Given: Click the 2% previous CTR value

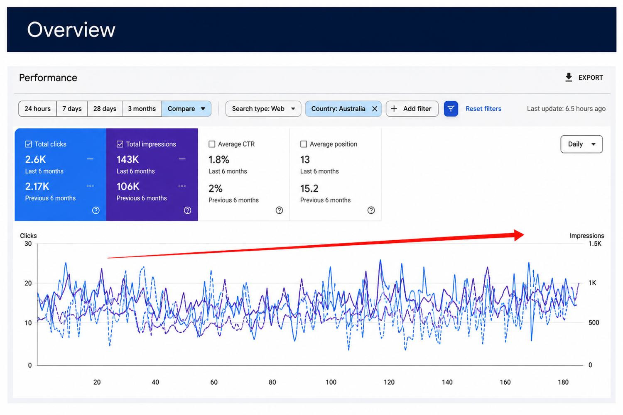Looking at the screenshot, I should [x=216, y=188].
